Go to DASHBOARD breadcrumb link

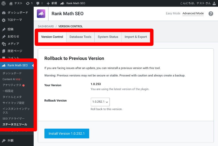(46, 26)
